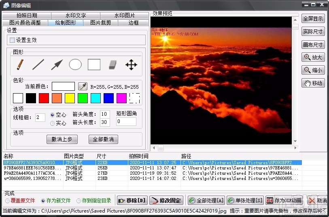This screenshot has width=329, height=217.
Task: Open the 水印文字 tab
Action: tap(76, 15)
